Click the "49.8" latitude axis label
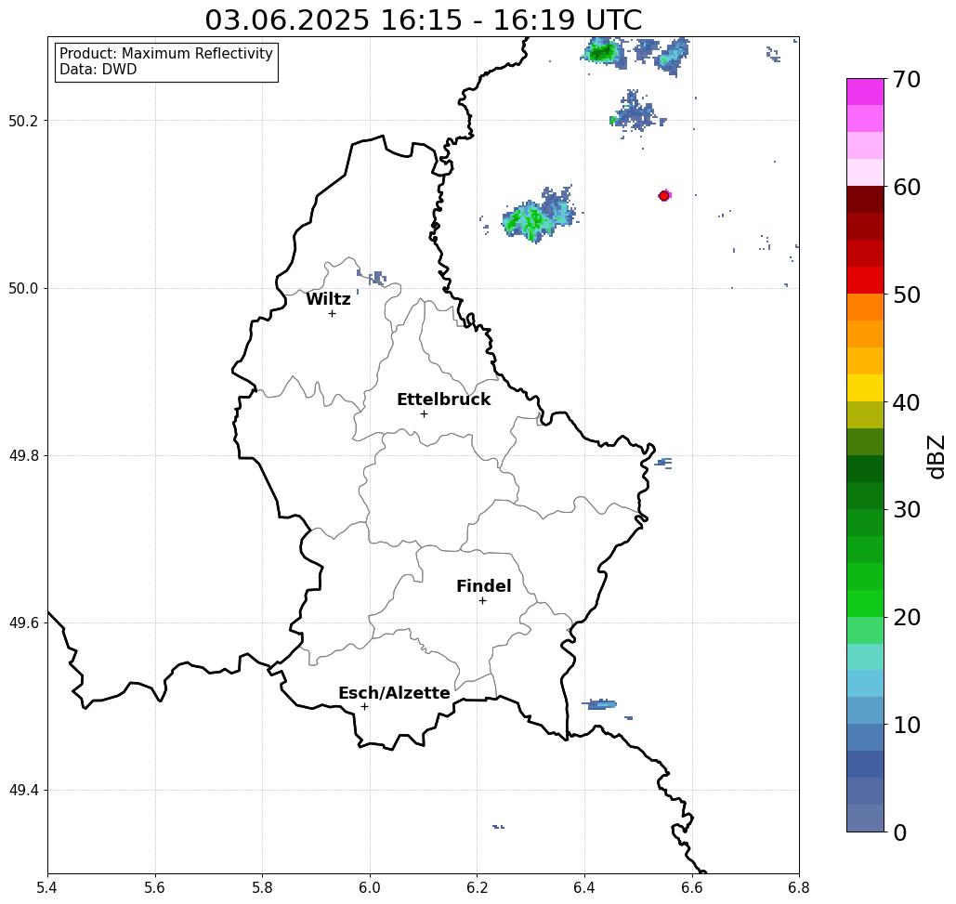The image size is (956, 904). (x=23, y=456)
